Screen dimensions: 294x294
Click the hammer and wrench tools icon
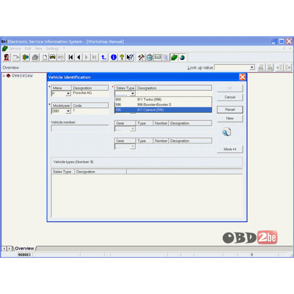[141, 57]
